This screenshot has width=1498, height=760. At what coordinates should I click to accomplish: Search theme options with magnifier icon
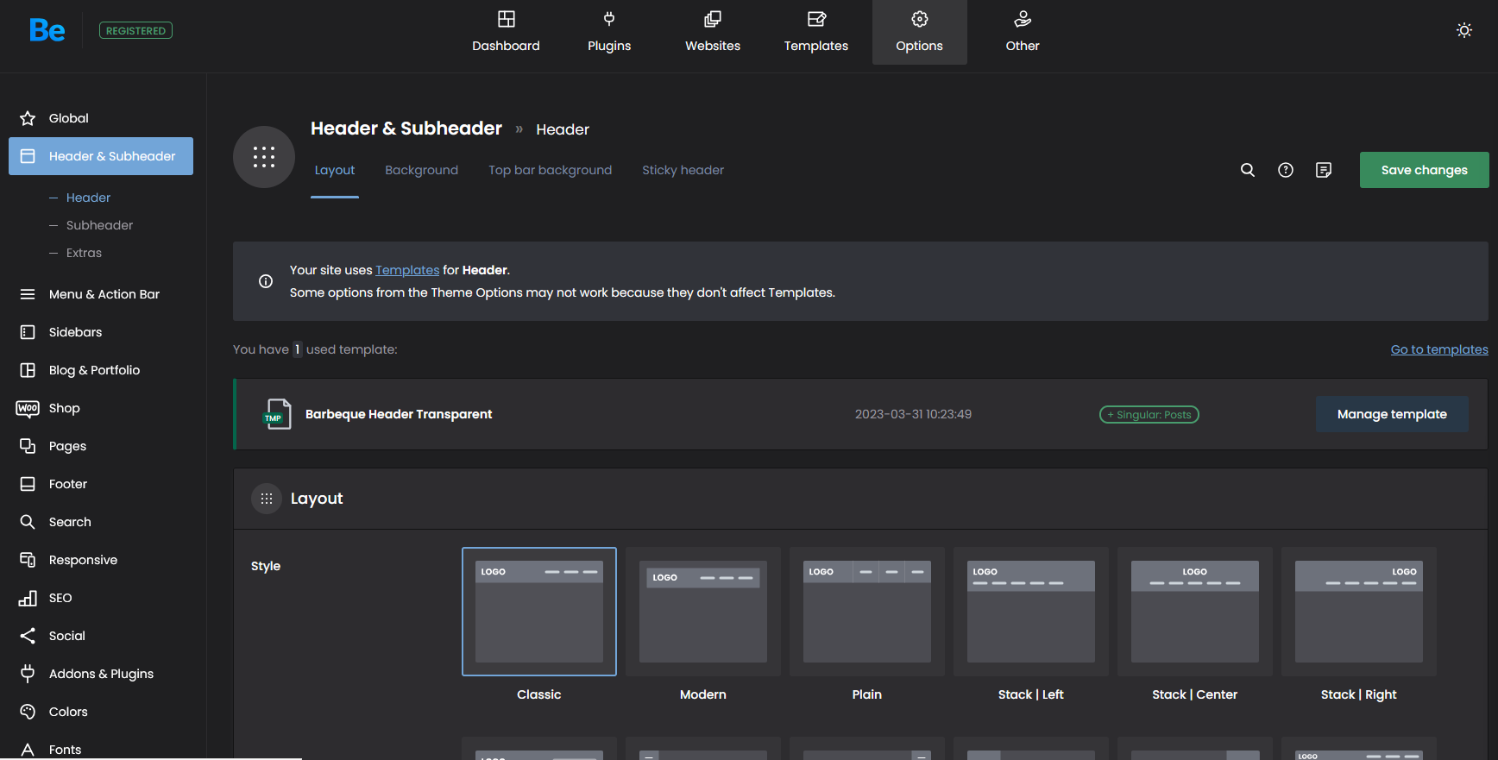1248,170
